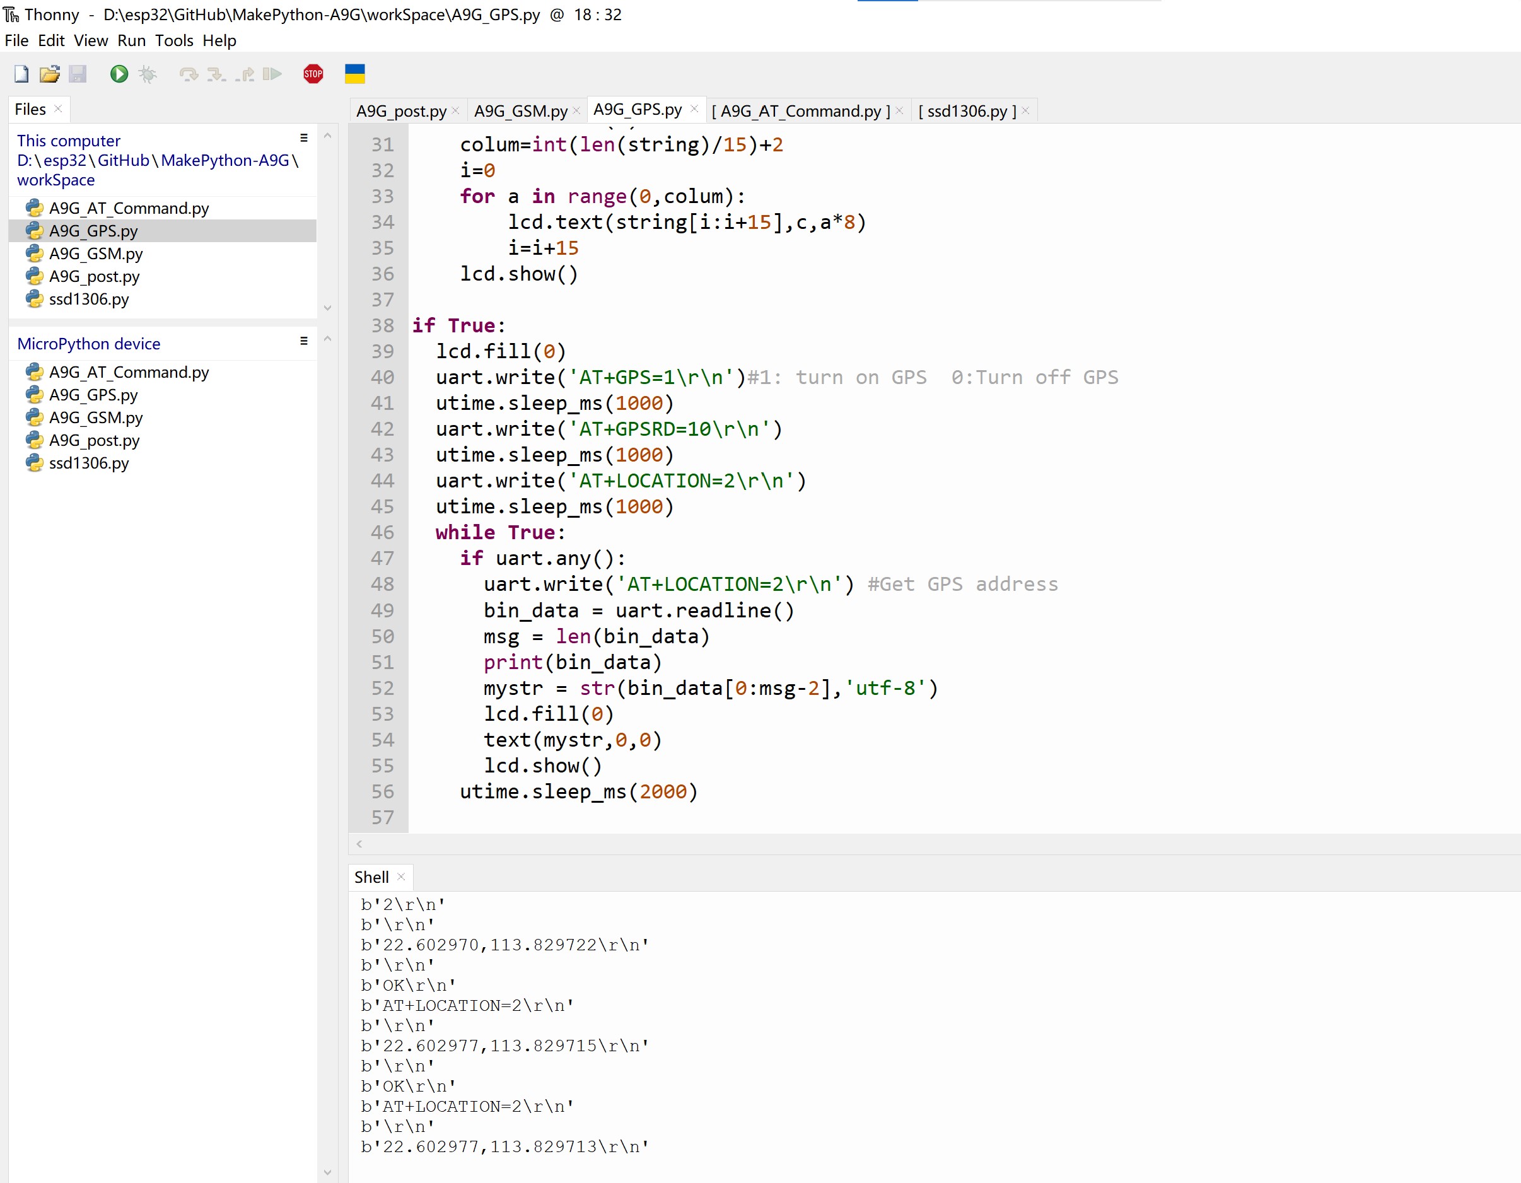Select the A9G_GPS.py tab

[637, 111]
